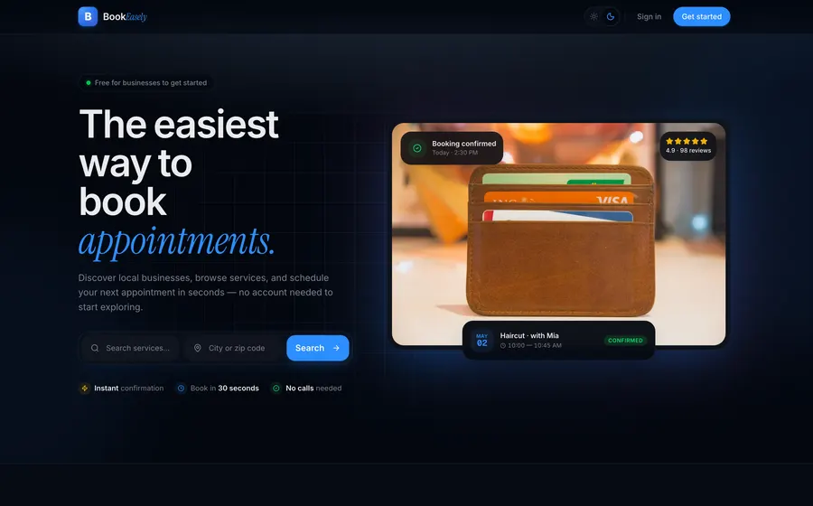Click the Get started button

tap(701, 16)
